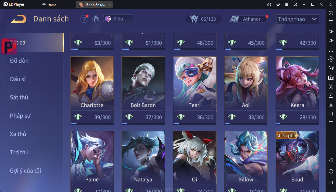This screenshot has width=336, height=192.
Task: Click the Android back triangle button
Action: (331, 160)
